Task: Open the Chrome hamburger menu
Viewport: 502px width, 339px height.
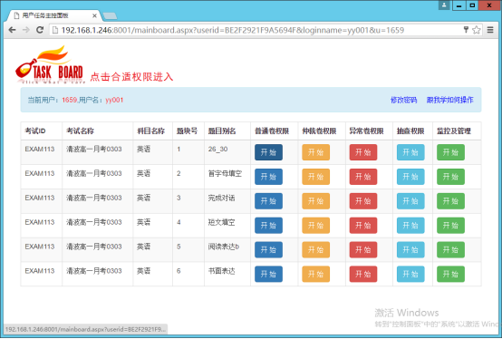Action: pos(490,30)
